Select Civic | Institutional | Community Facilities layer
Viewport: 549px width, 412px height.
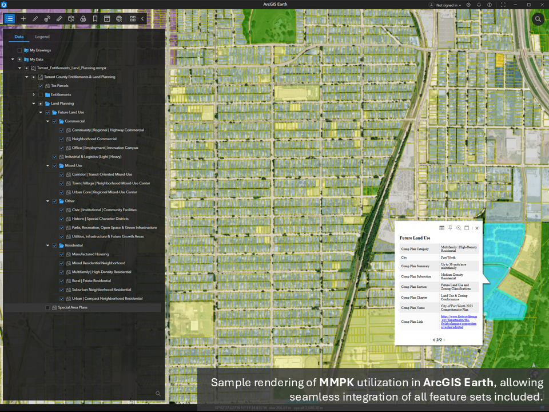click(104, 210)
